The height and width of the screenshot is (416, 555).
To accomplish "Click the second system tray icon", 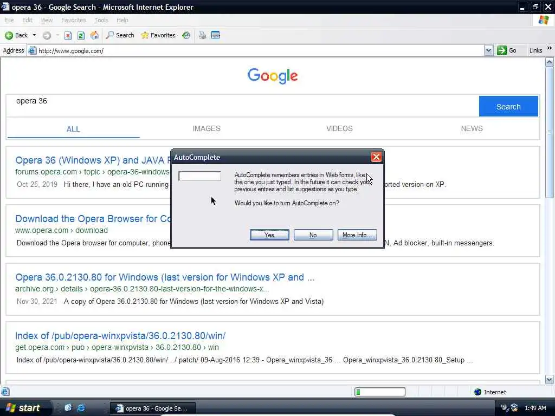I will 514,408.
